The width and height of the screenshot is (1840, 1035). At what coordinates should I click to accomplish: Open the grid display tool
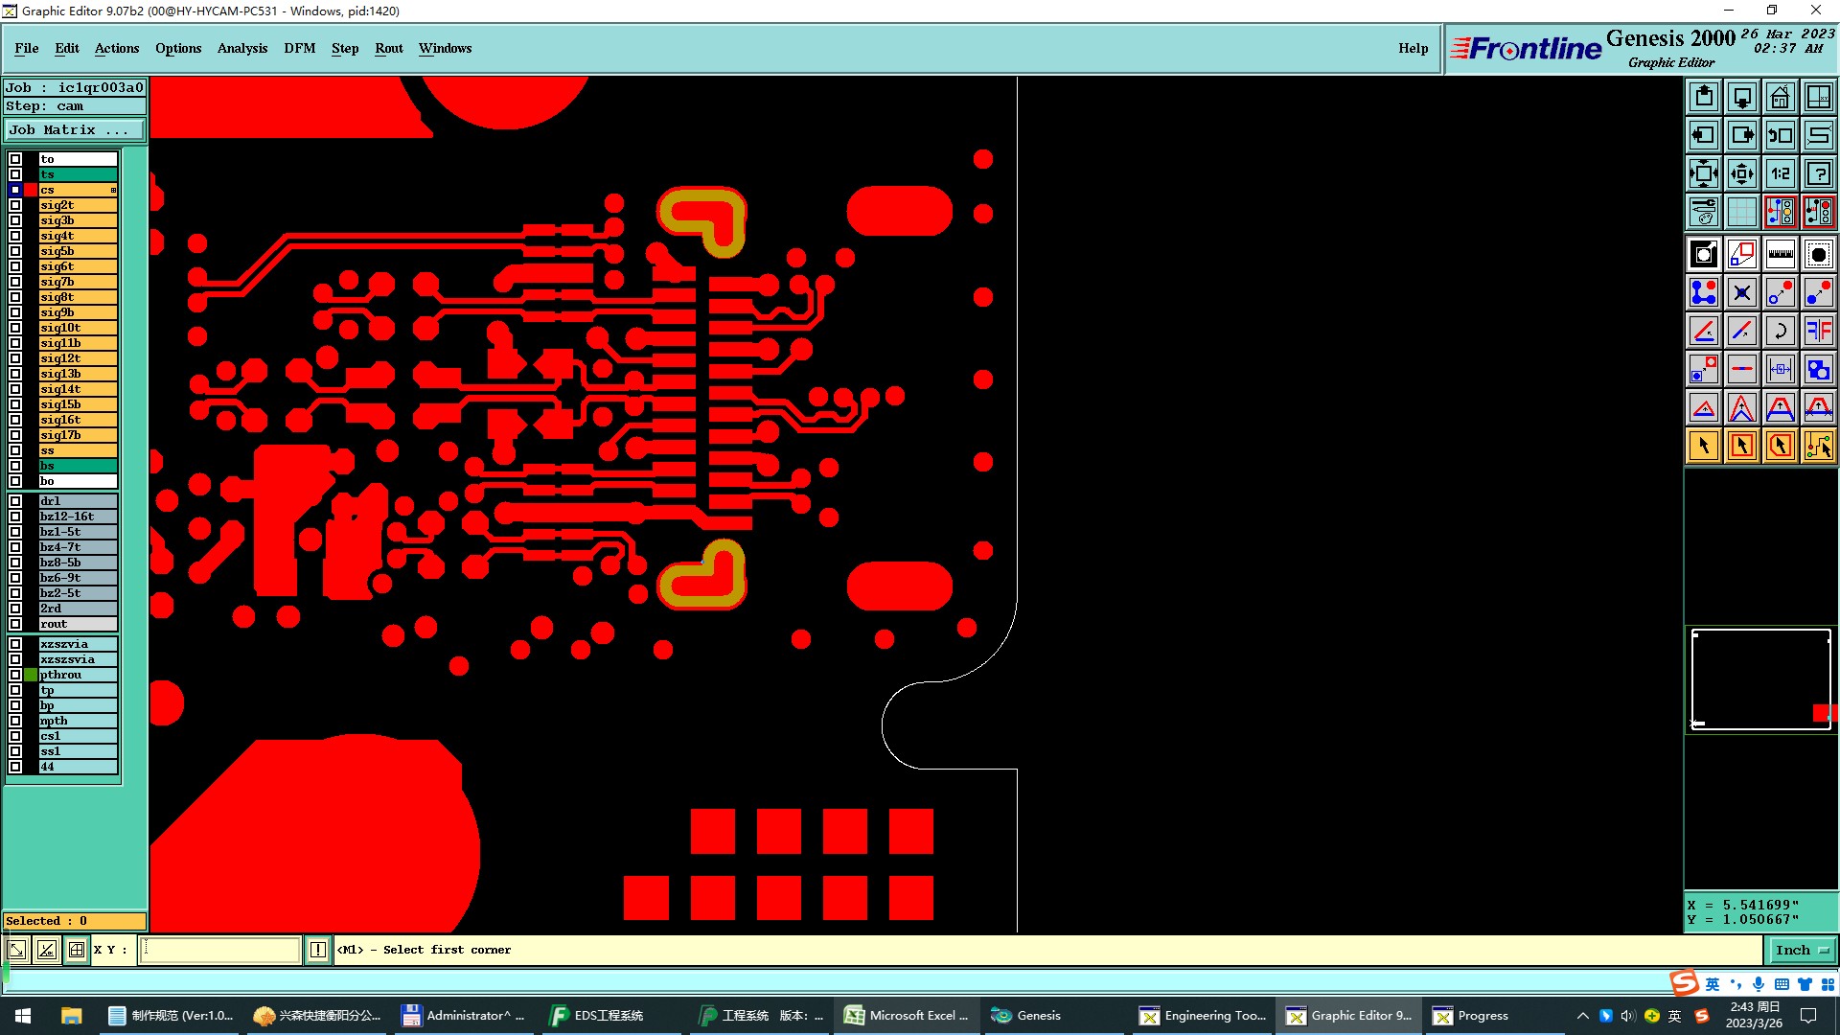coord(1741,212)
